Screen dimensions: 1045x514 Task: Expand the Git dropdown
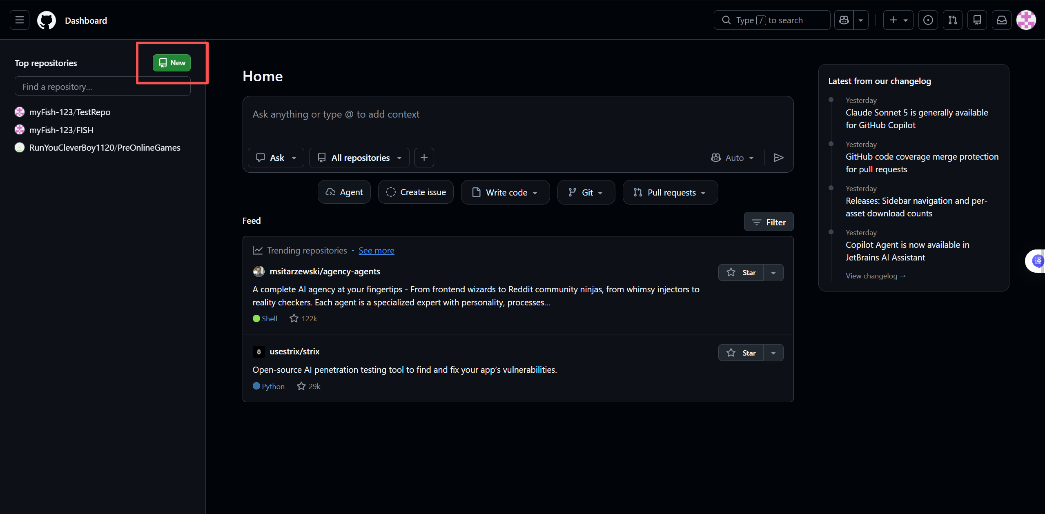click(x=586, y=192)
